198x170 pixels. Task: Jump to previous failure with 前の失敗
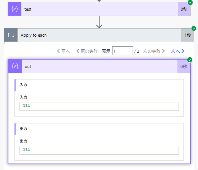[87, 51]
